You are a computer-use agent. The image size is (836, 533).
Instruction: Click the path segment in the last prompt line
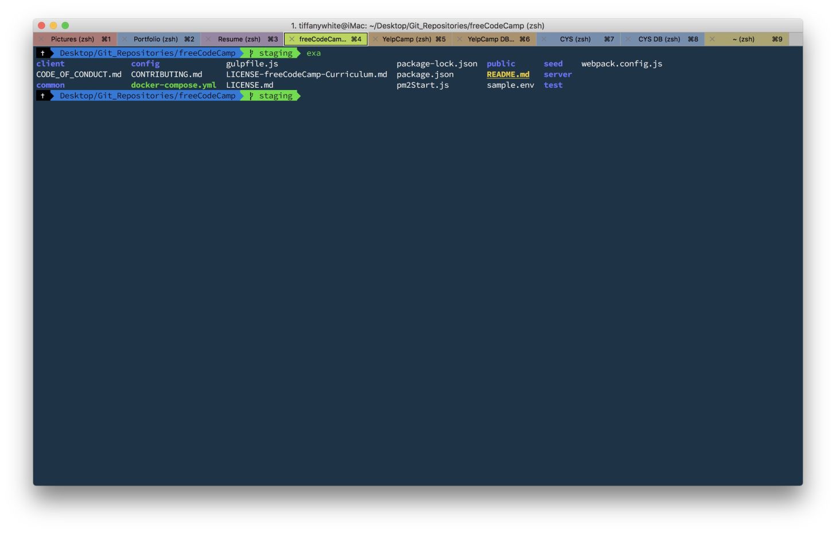click(x=147, y=96)
